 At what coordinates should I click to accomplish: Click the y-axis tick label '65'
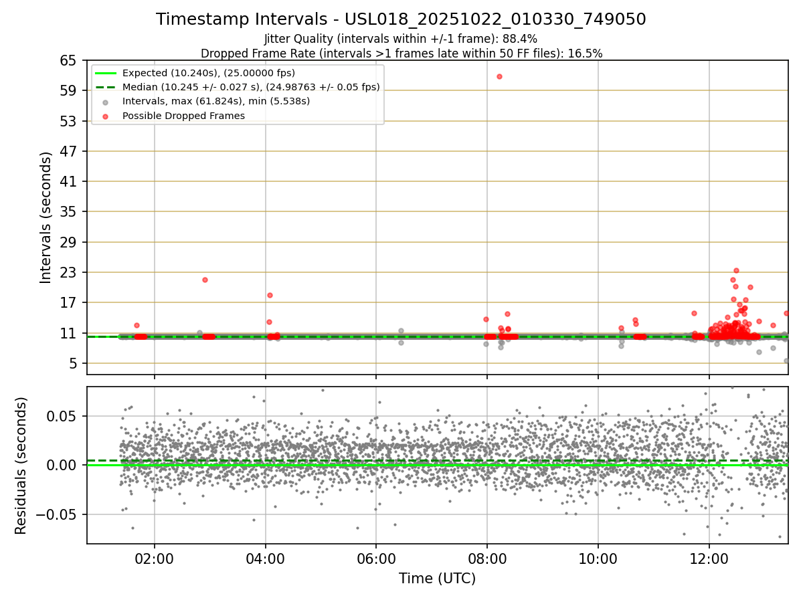pos(68,61)
